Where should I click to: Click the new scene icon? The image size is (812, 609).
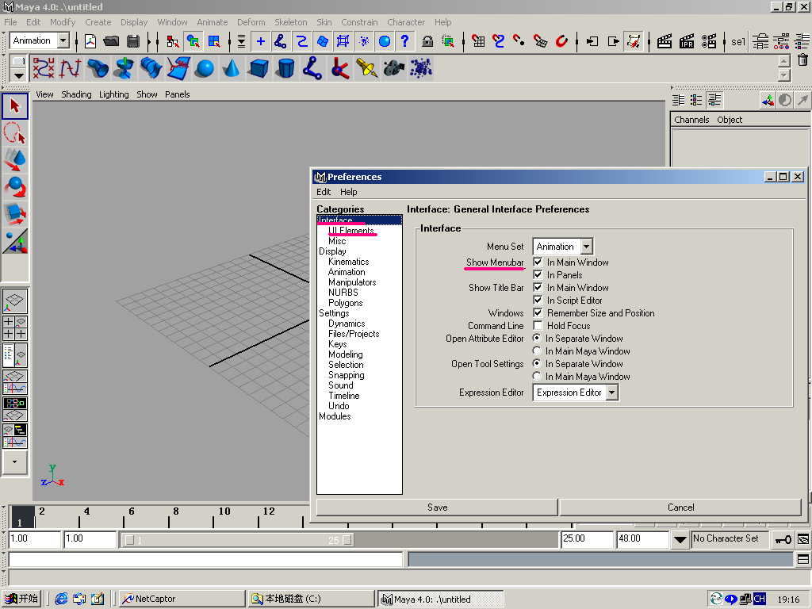coord(90,41)
